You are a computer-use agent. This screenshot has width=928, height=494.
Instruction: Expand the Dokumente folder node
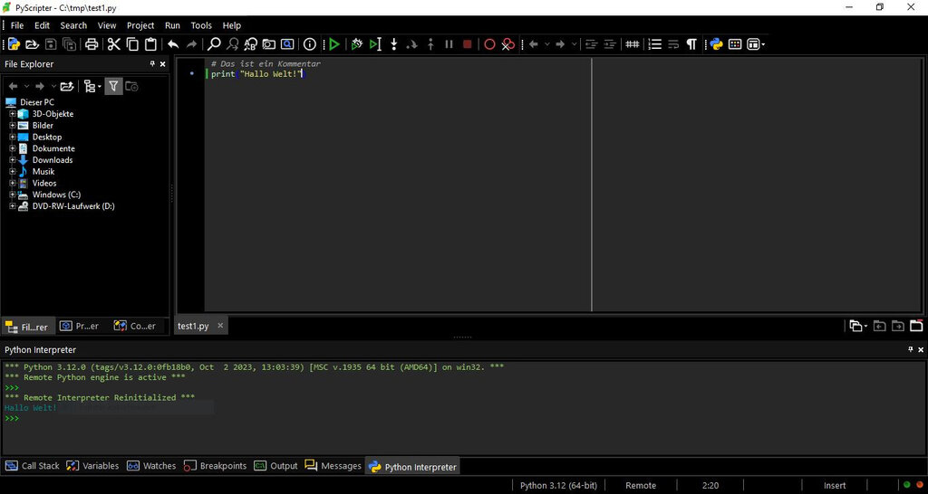pos(13,148)
